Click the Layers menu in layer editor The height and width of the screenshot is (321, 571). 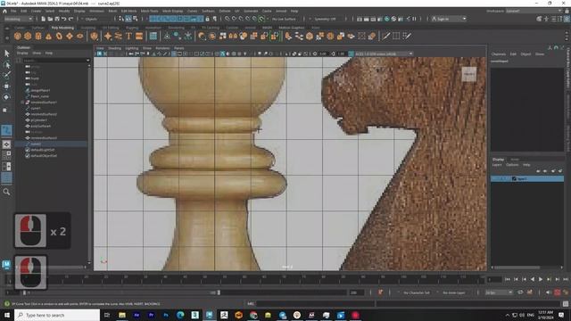497,165
